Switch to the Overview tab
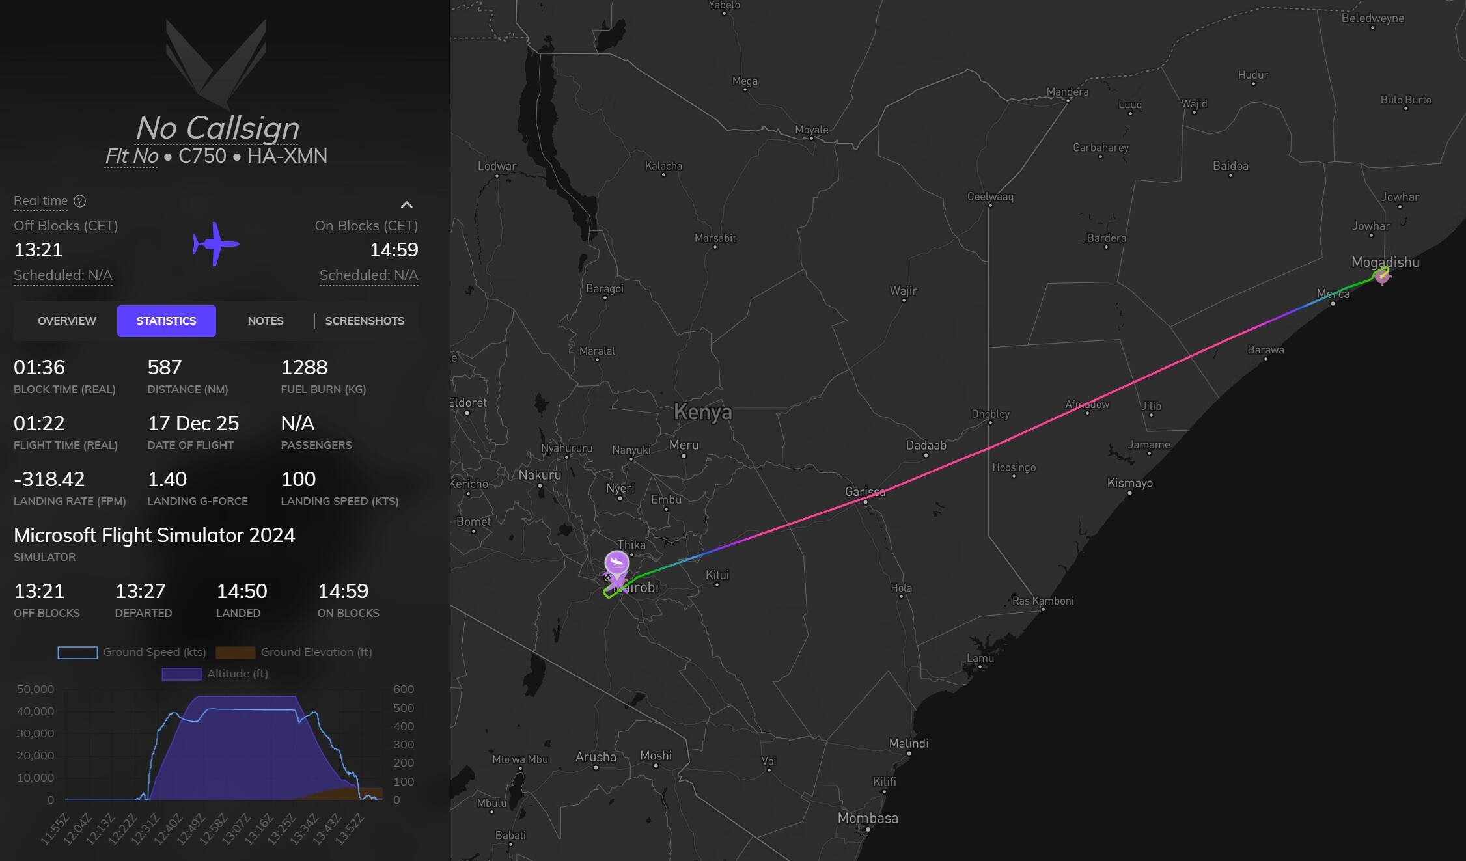1466x861 pixels. (x=66, y=321)
